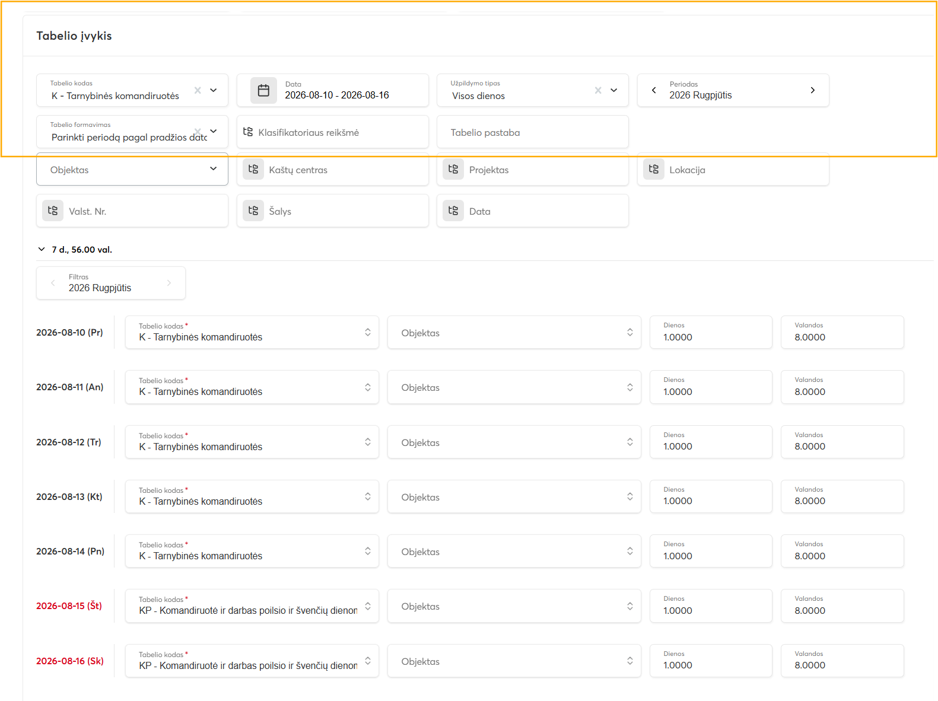Open Objektas selector for 2026-08-10 row
This screenshot has height=701, width=938.
[514, 332]
